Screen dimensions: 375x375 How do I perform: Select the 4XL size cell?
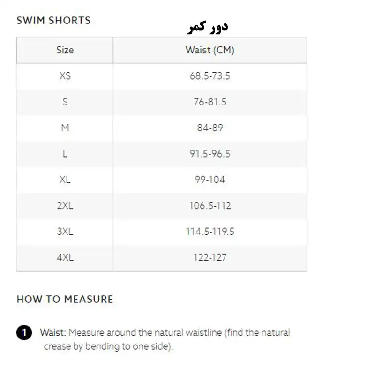[x=65, y=257]
